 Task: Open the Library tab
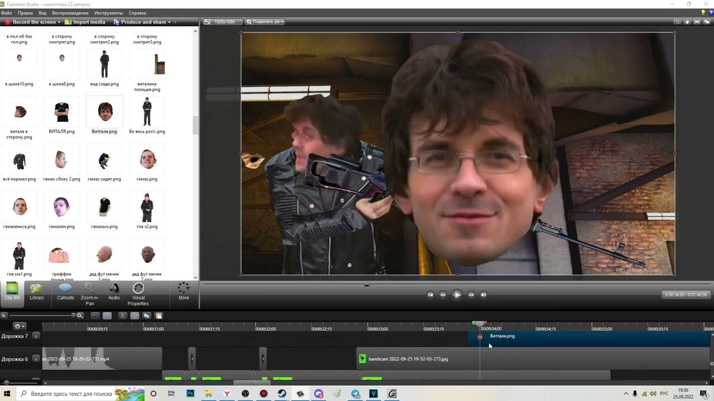pos(36,291)
